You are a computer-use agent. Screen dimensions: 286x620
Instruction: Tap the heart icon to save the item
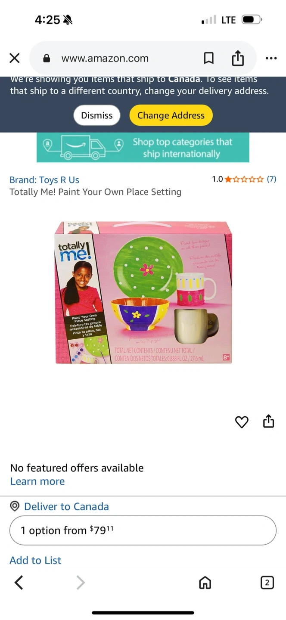pyautogui.click(x=242, y=422)
